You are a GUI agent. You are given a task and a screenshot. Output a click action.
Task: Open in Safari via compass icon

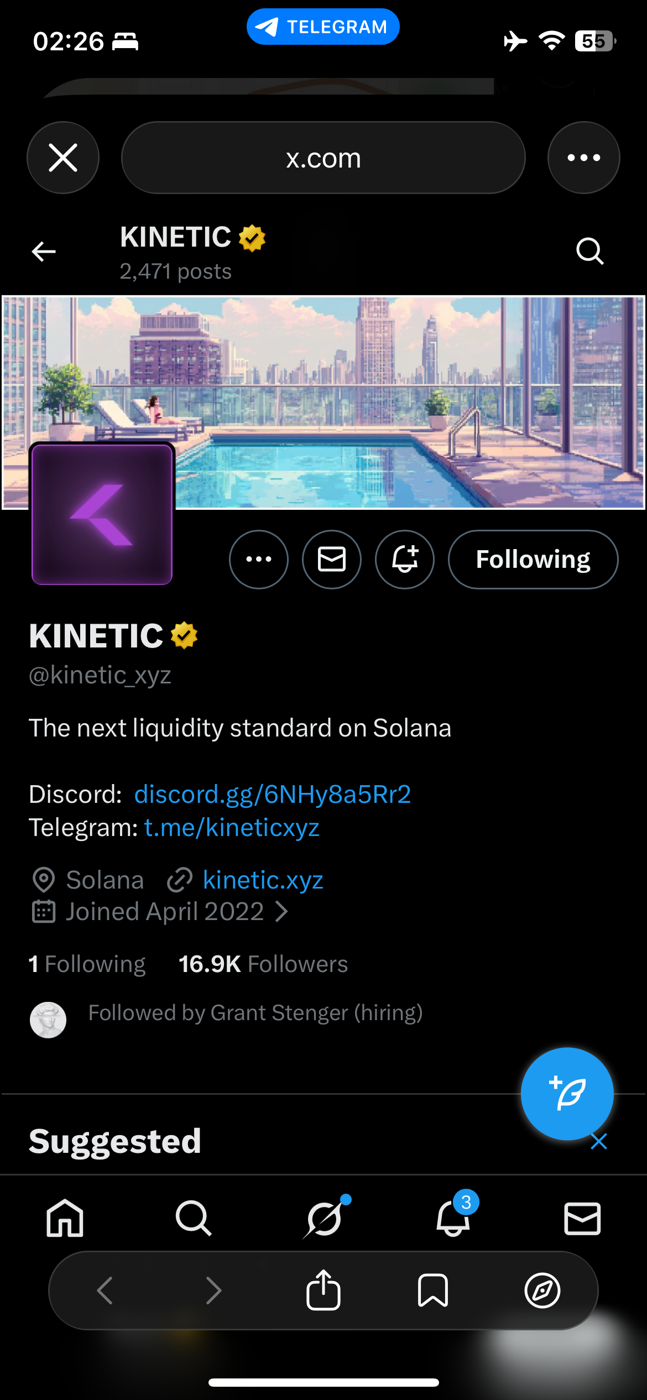click(x=542, y=1291)
